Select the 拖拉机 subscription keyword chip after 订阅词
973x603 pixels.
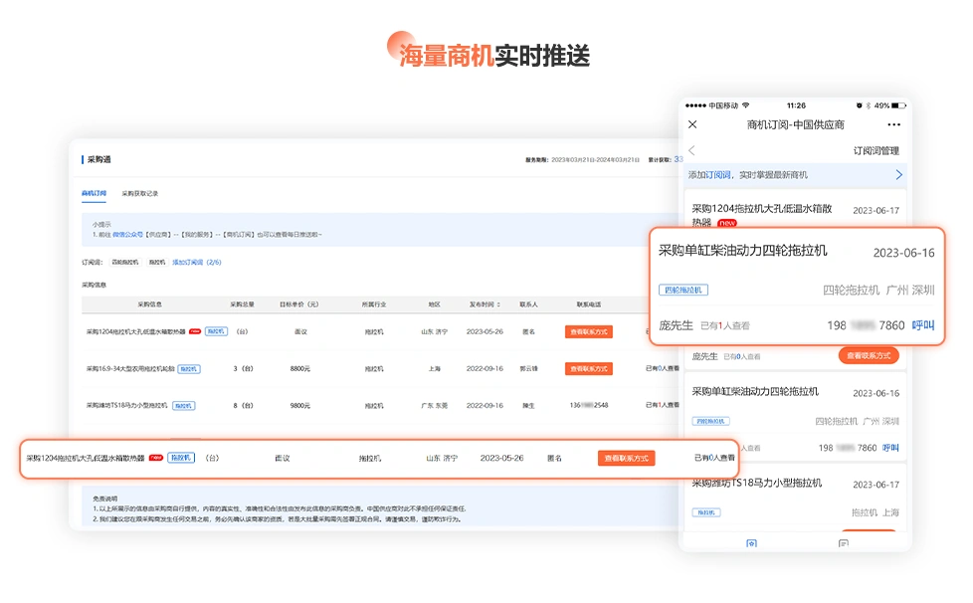click(157, 263)
